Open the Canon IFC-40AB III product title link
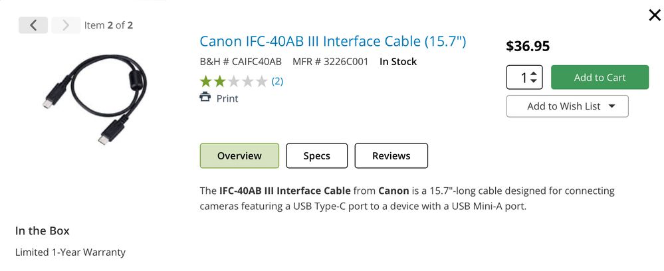The width and height of the screenshot is (664, 271). [x=333, y=41]
